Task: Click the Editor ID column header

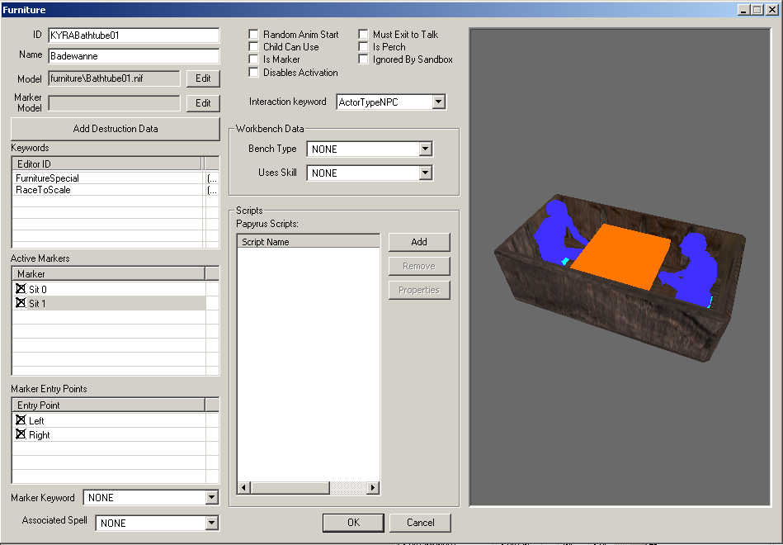Action: point(107,164)
